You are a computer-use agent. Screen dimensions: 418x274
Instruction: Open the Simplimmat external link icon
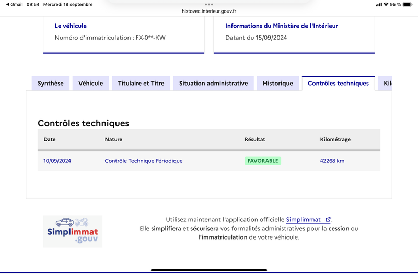[328, 220]
